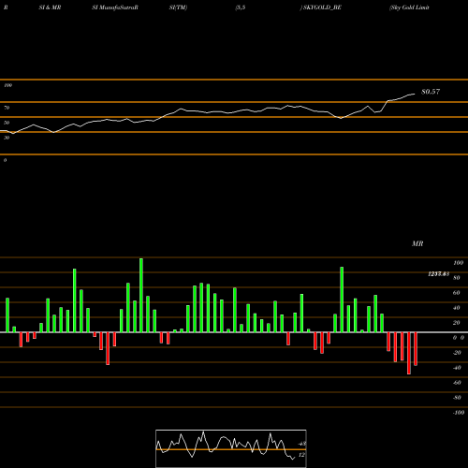Image resolution: width=468 pixels, height=468 pixels.
Task: Click the SI MunafaSutraR header text
Action: [x=115, y=7]
